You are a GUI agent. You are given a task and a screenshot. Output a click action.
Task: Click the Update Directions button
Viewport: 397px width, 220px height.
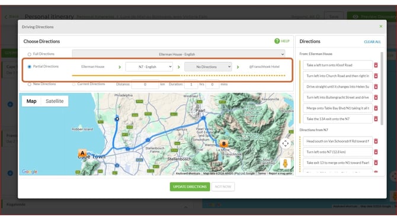[x=190, y=187]
